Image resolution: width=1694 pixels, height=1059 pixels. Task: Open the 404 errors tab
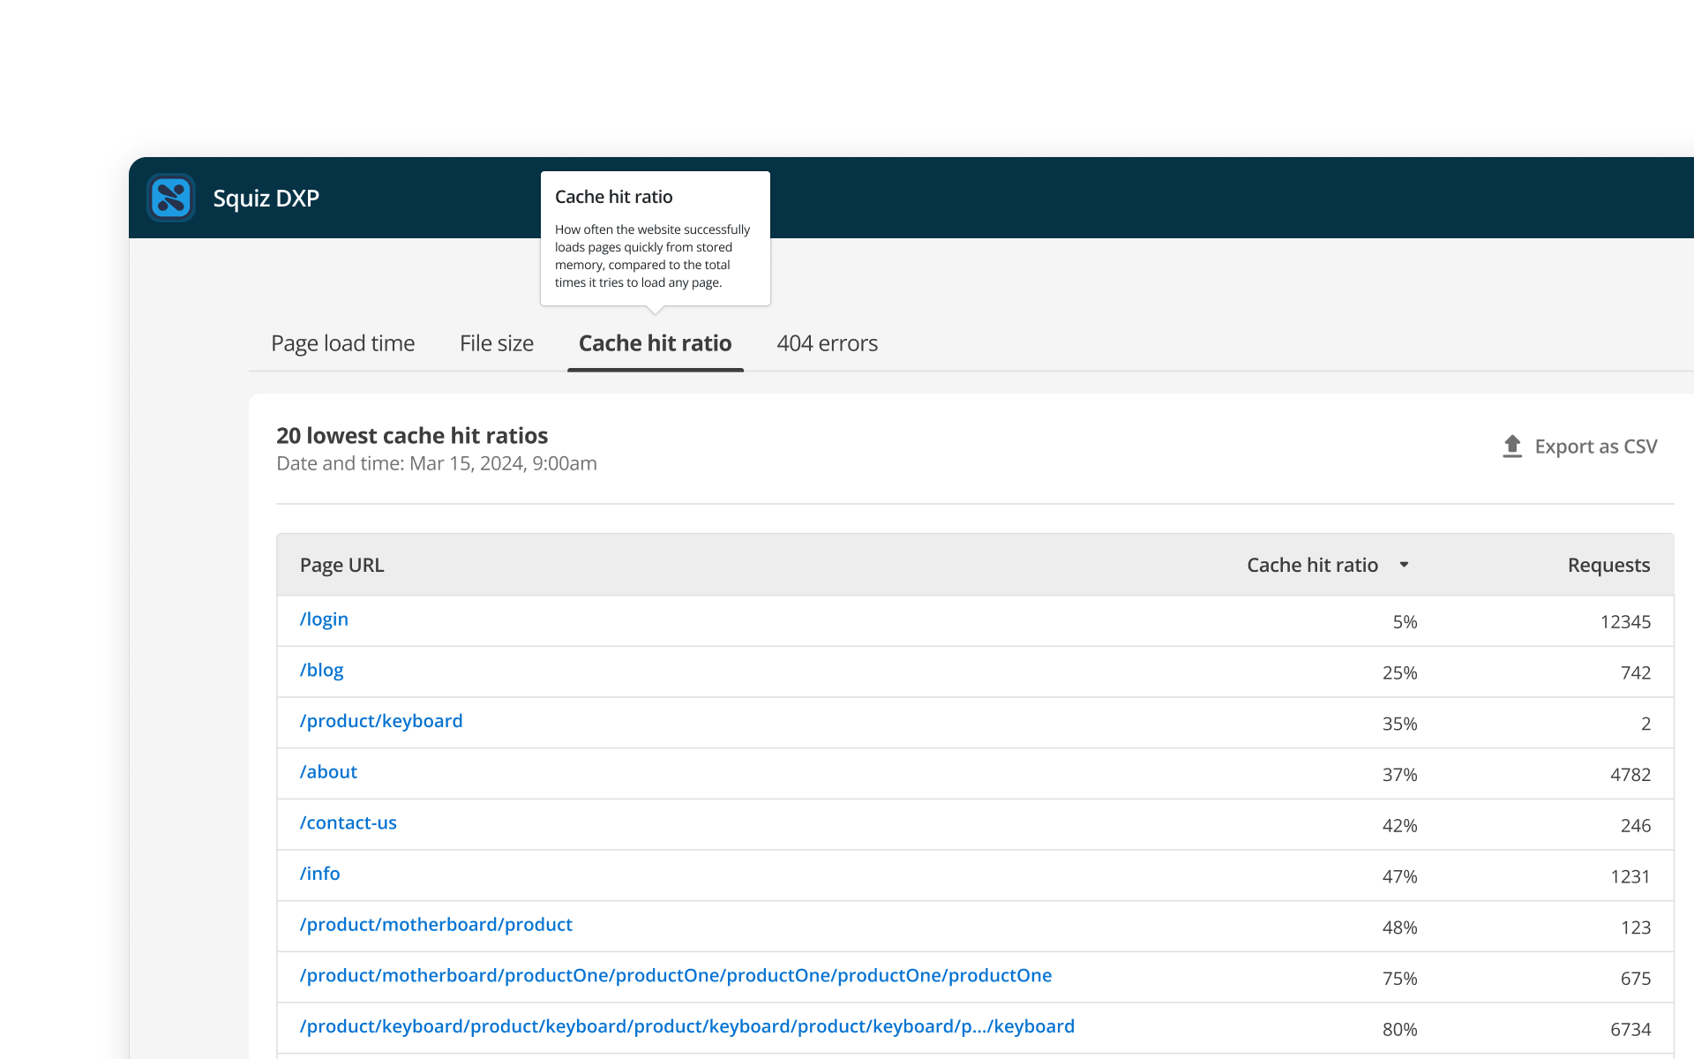[x=827, y=343]
